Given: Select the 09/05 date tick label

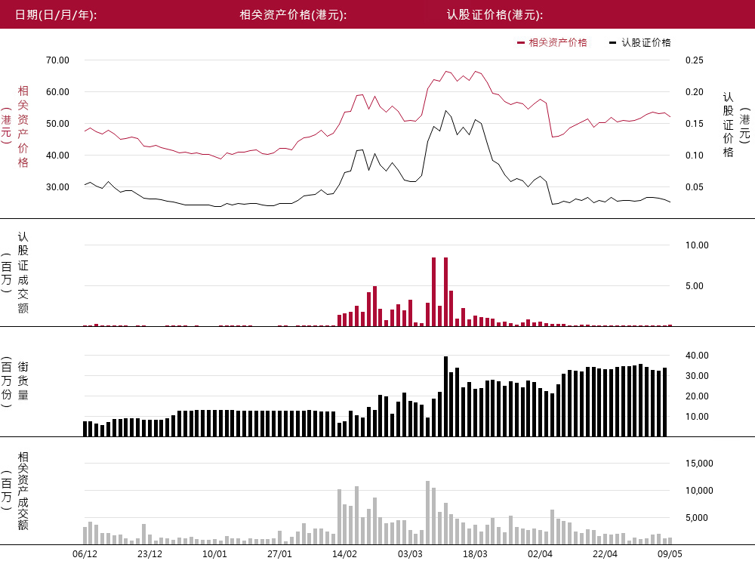Looking at the screenshot, I should coord(670,554).
